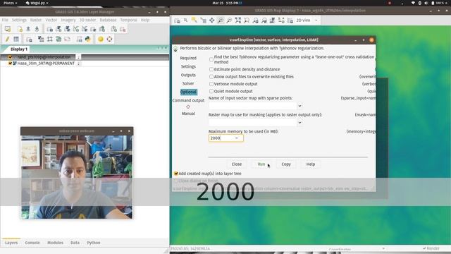
Task: Edit selected vector map pencil icon
Action: click(x=7, y=39)
